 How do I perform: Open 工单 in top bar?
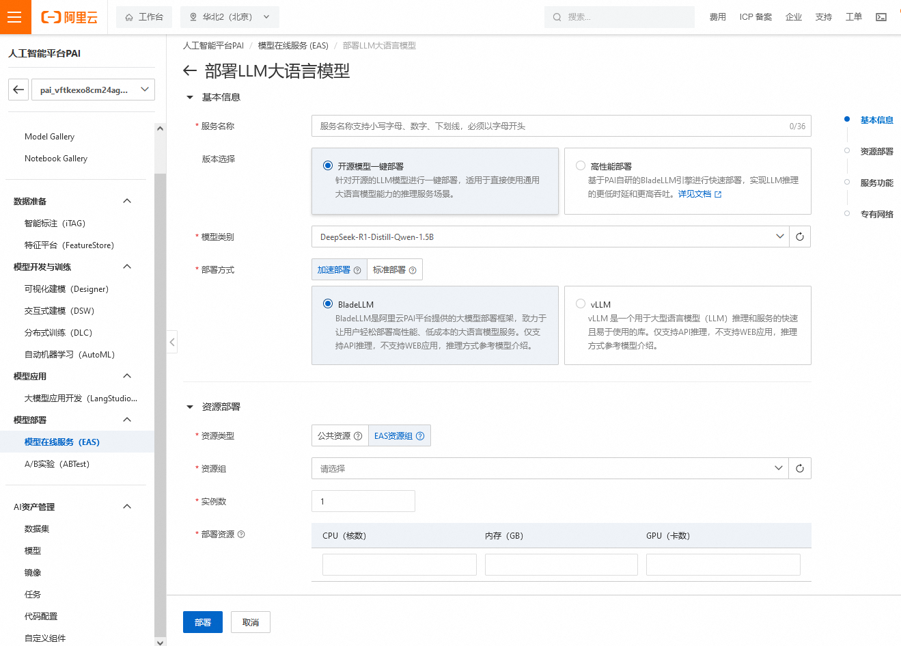pos(854,17)
